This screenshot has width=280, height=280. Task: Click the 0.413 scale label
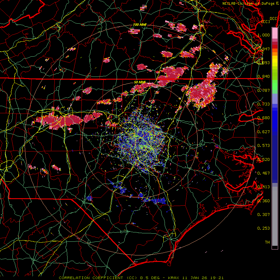(x=264, y=187)
